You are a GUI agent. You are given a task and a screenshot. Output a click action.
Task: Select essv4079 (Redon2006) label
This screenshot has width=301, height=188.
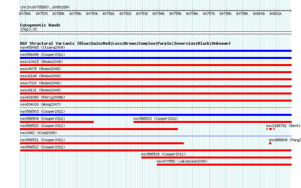click(41, 69)
